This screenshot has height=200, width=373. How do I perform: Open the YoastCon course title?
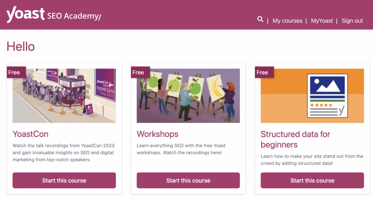pos(31,134)
